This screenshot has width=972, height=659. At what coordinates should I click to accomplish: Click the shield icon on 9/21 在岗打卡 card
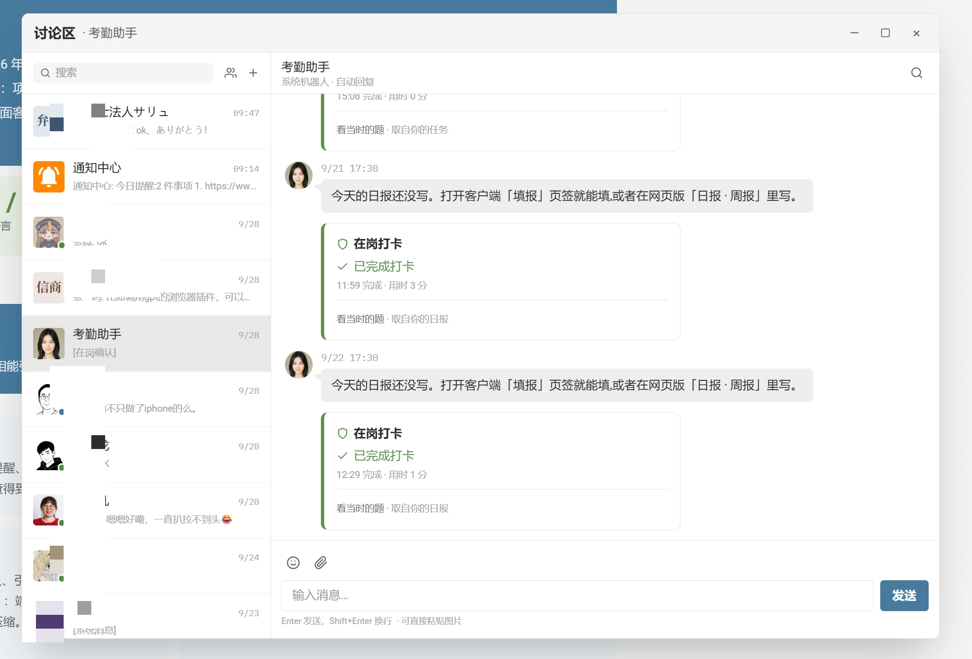pos(342,244)
